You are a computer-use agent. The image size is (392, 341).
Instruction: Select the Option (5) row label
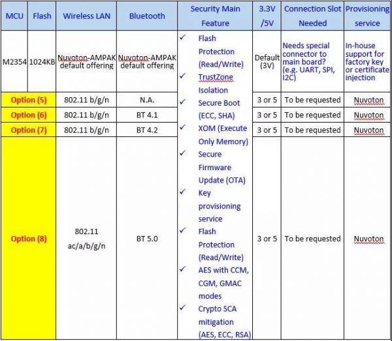click(x=28, y=100)
